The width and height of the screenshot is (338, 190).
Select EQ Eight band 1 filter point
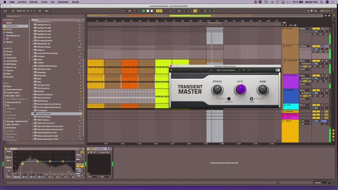23,164
